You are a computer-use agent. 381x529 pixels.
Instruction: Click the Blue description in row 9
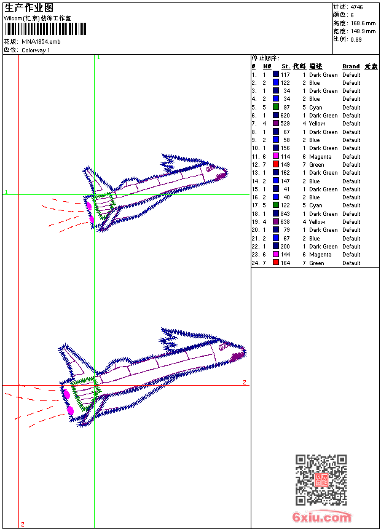(x=314, y=140)
